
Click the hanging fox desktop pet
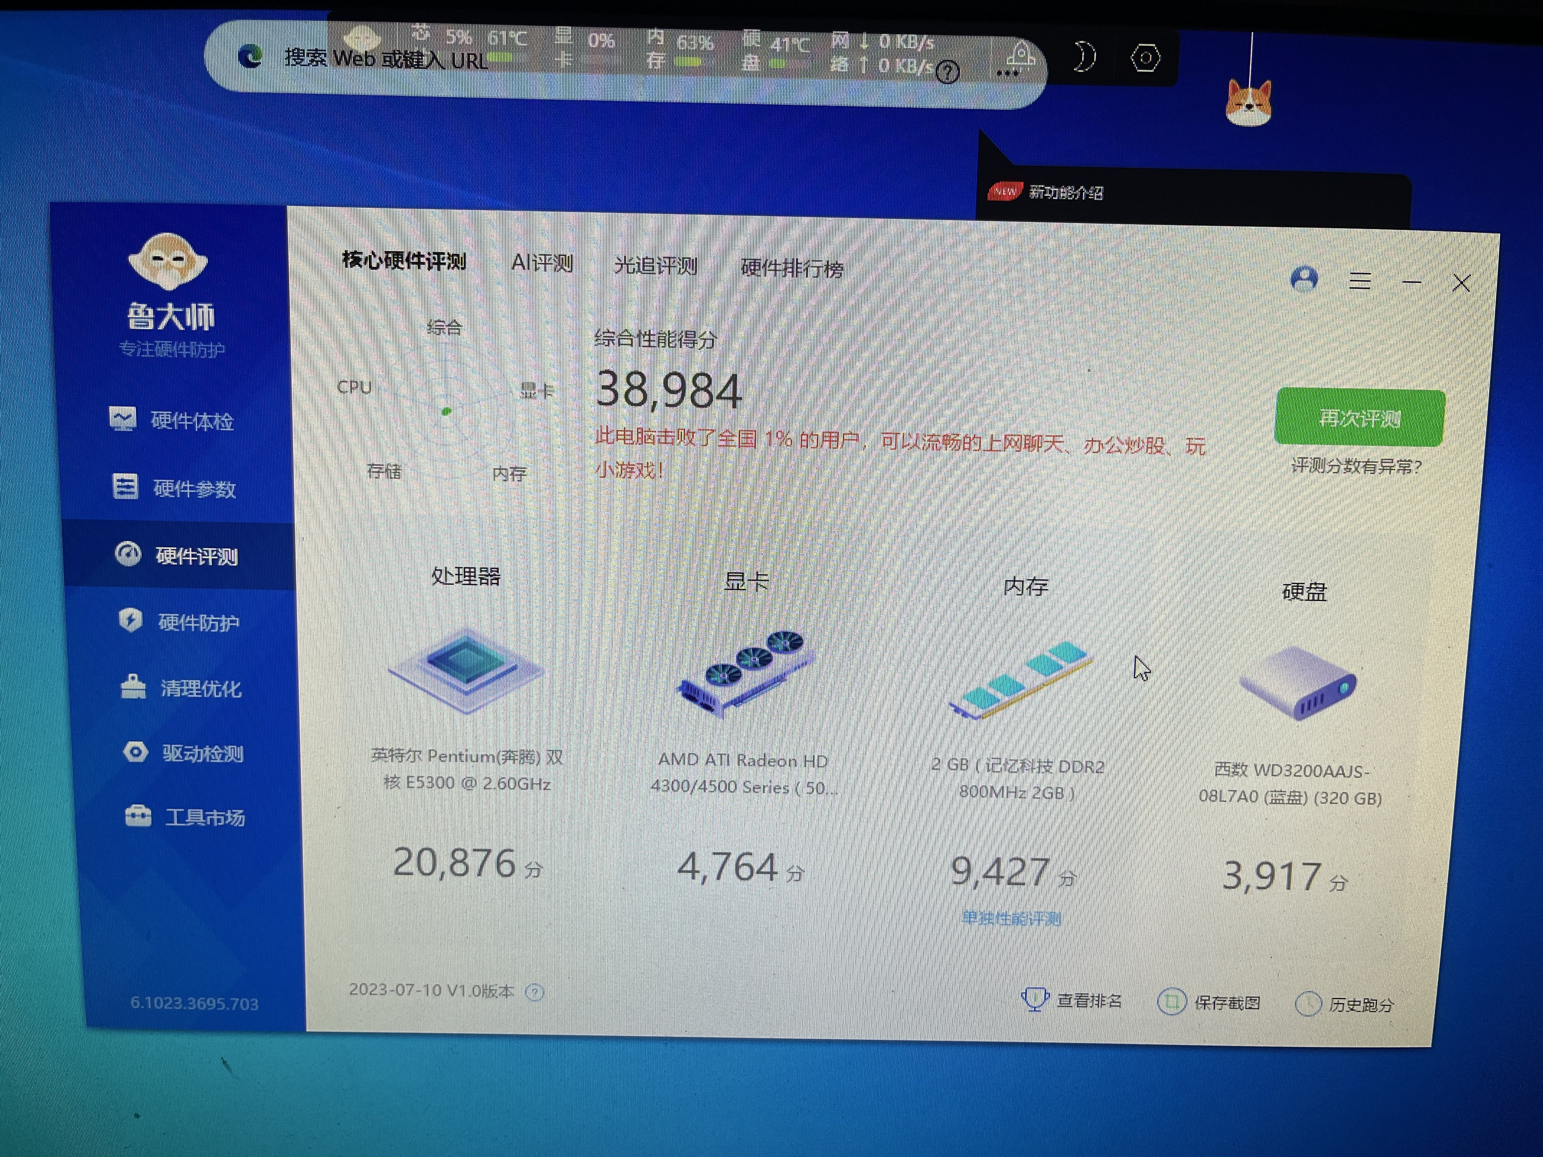click(1249, 103)
